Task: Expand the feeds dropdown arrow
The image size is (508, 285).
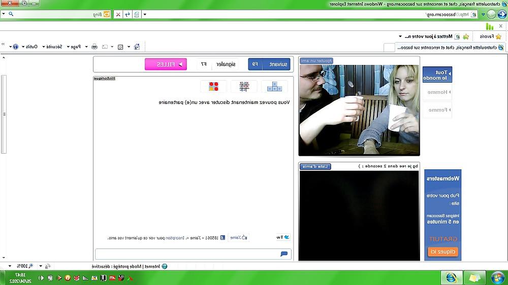Action: pyautogui.click(x=112, y=47)
